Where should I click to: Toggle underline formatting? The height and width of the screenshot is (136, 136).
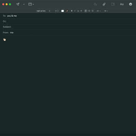(78, 11)
